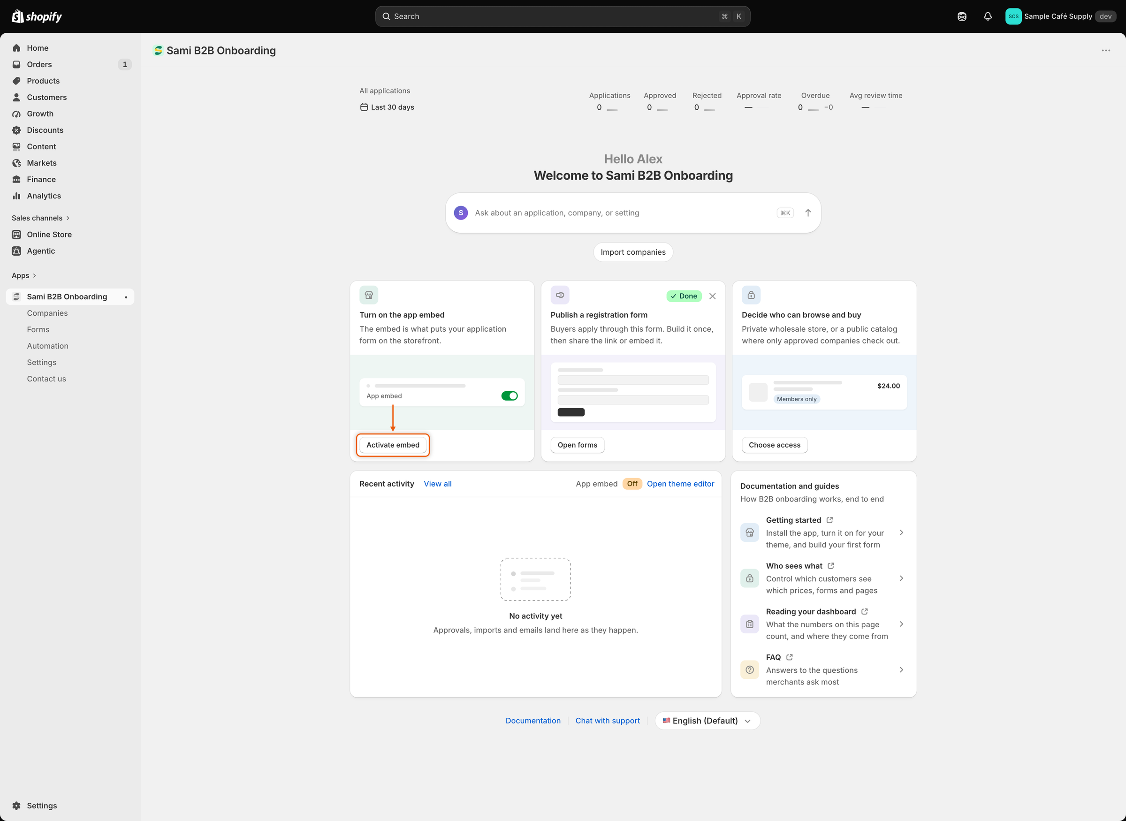Open the Reading your dashboard guide
1126x821 pixels.
tap(823, 623)
